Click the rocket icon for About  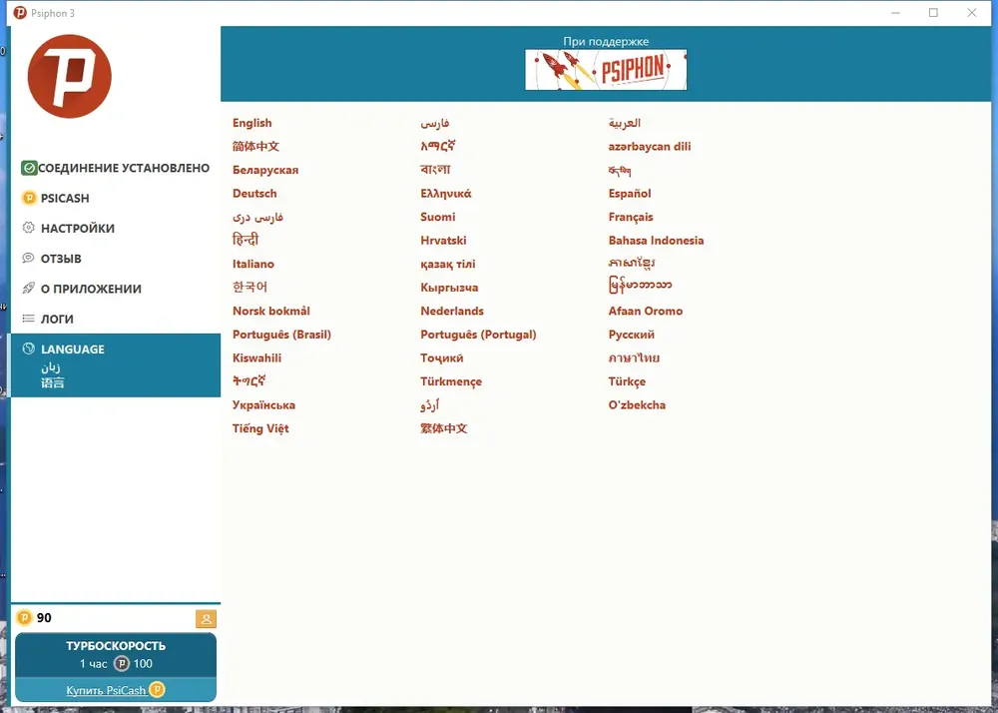click(x=29, y=288)
